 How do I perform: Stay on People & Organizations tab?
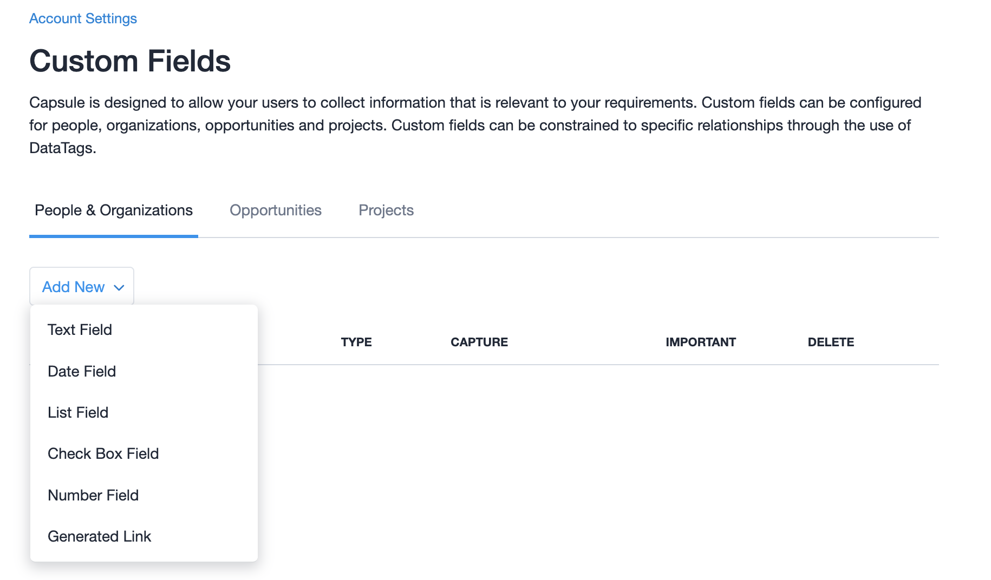113,210
